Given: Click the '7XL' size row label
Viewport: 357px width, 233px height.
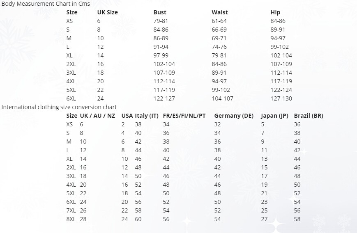Looking at the screenshot, I should coord(71,210).
